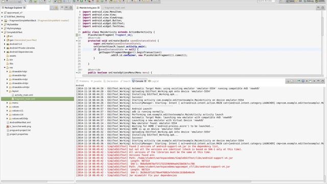Switch to DDMS perspective
327x184 pixels.
click(x=319, y=1)
